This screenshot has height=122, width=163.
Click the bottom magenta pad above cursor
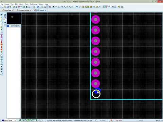click(x=96, y=84)
